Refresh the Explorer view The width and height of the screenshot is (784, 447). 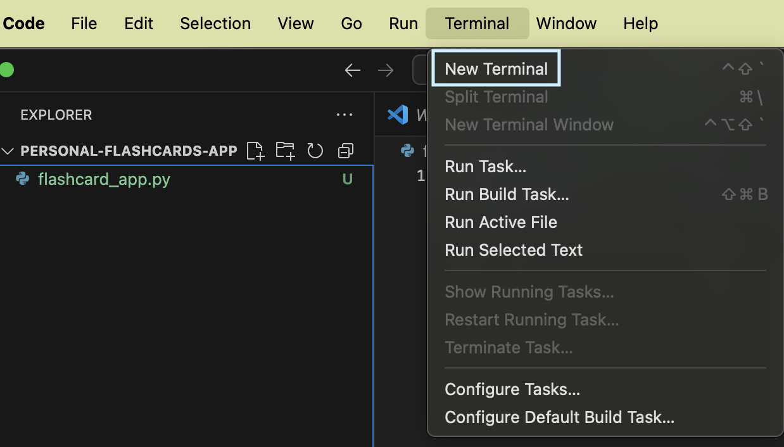point(315,151)
